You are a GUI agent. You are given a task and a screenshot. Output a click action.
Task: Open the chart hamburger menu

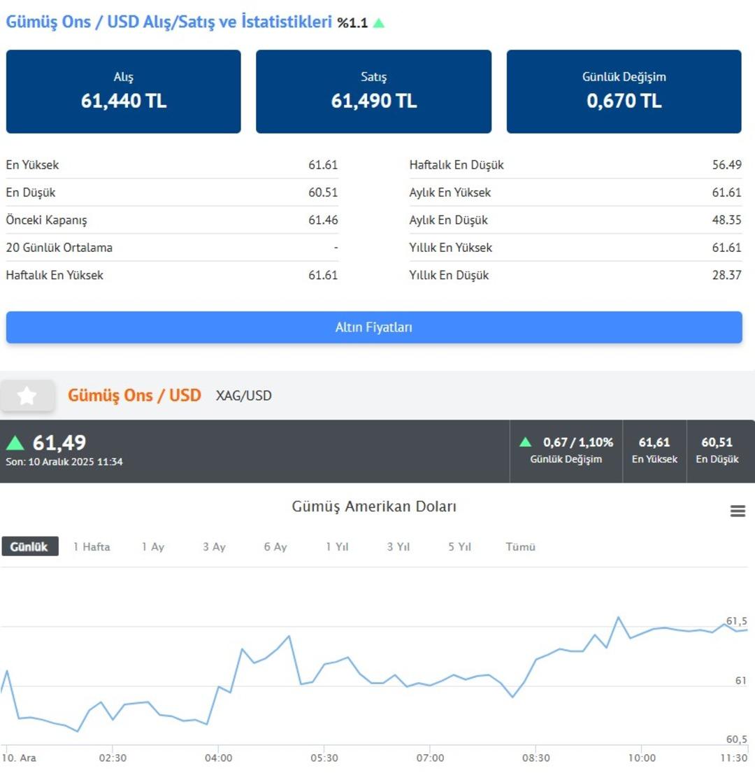pyautogui.click(x=738, y=511)
